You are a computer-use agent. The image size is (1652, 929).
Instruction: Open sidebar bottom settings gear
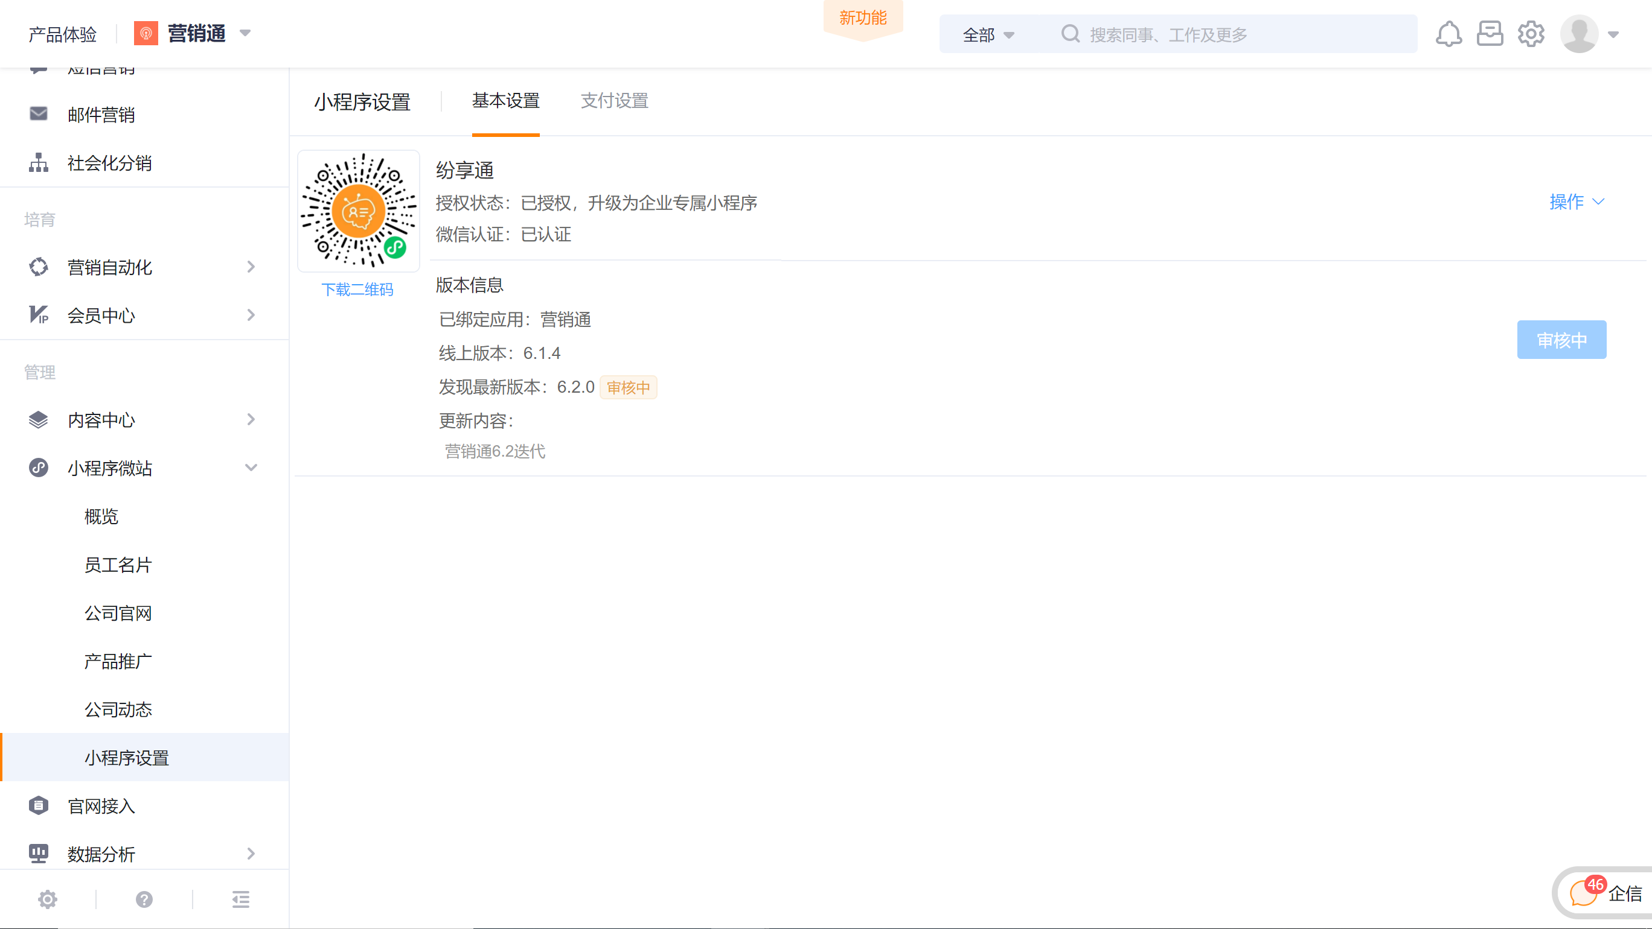[x=48, y=899]
